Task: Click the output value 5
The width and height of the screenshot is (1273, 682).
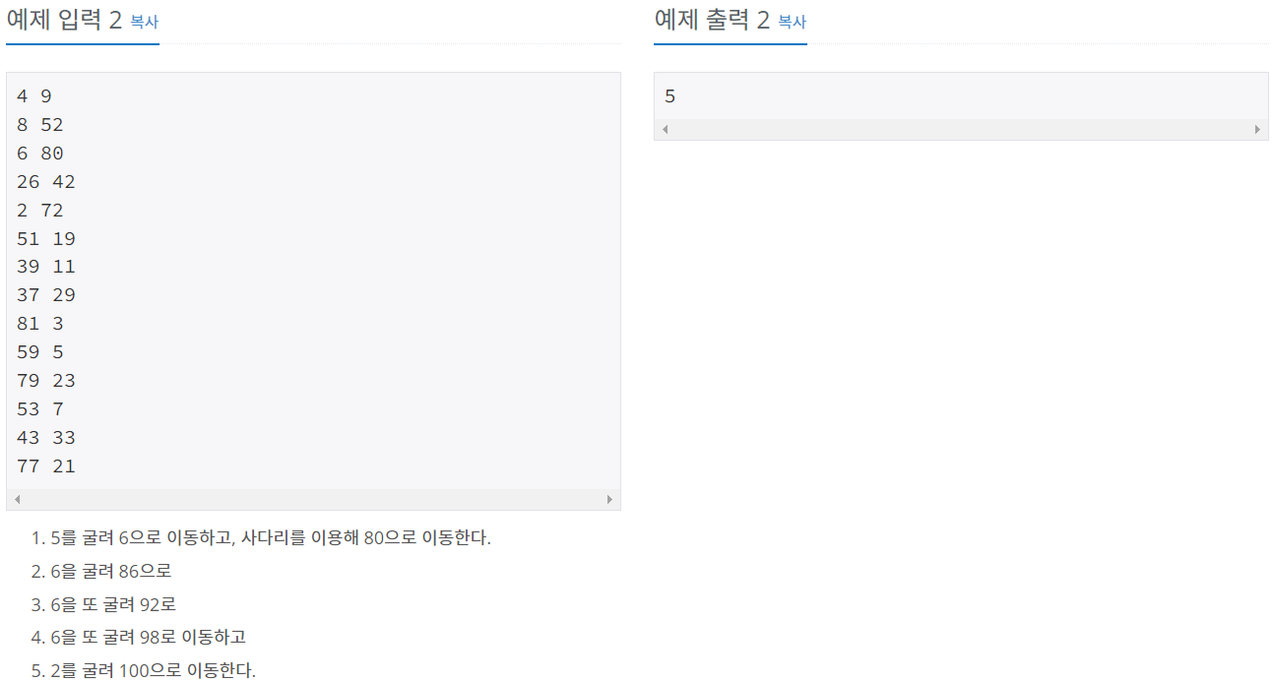Action: (x=670, y=96)
